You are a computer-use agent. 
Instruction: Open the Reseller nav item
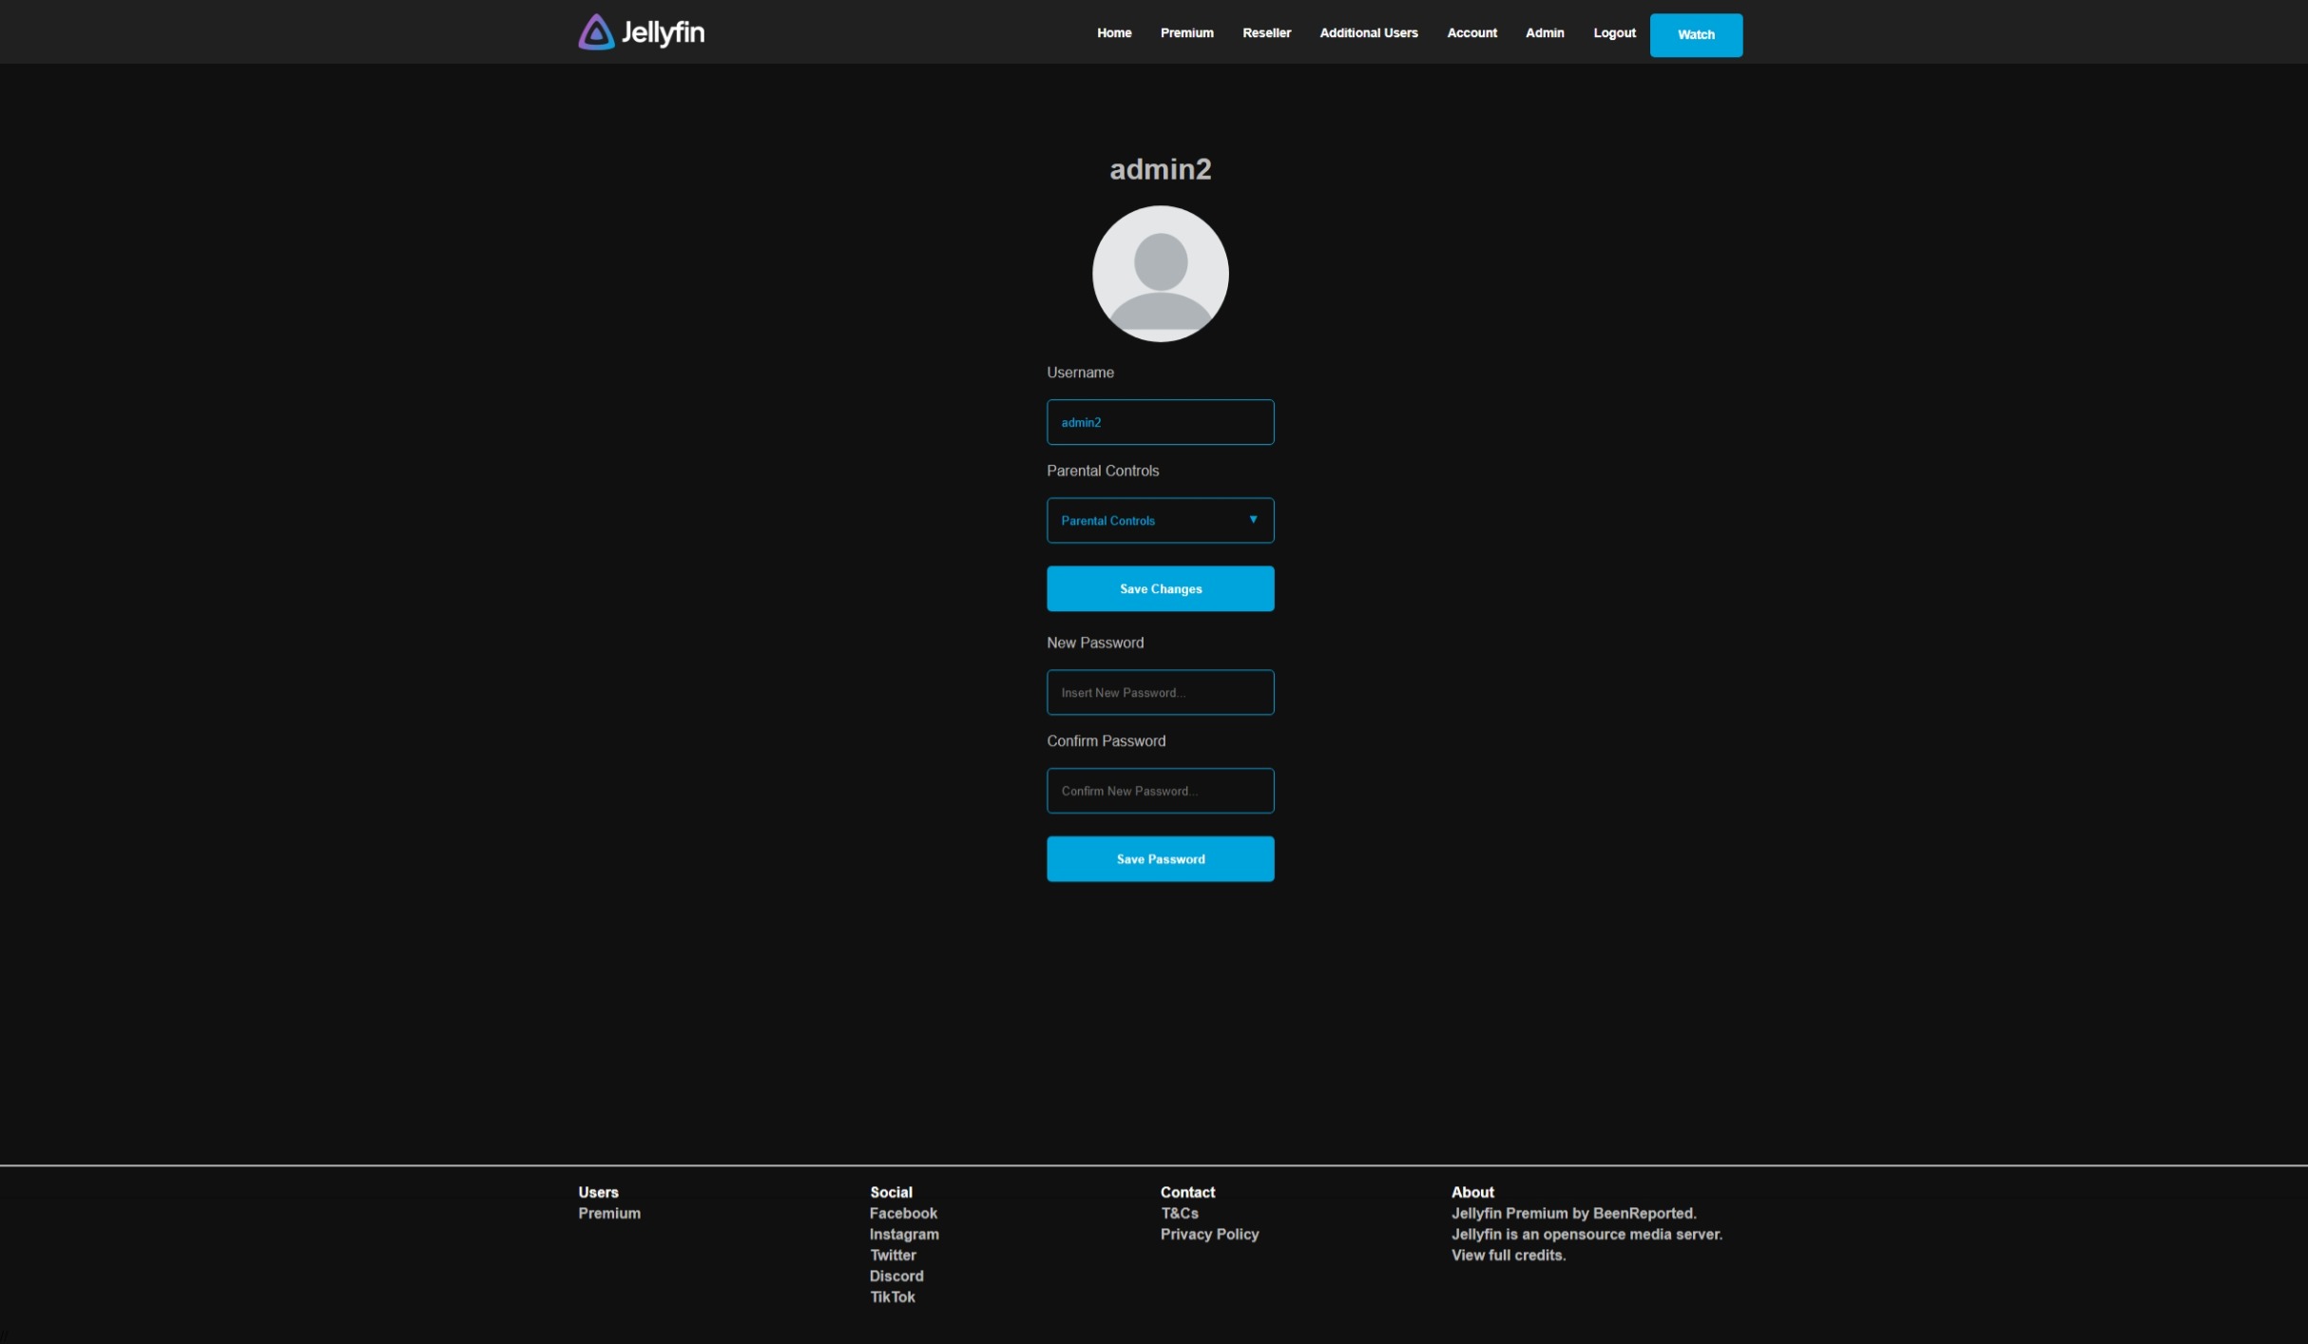pos(1266,33)
